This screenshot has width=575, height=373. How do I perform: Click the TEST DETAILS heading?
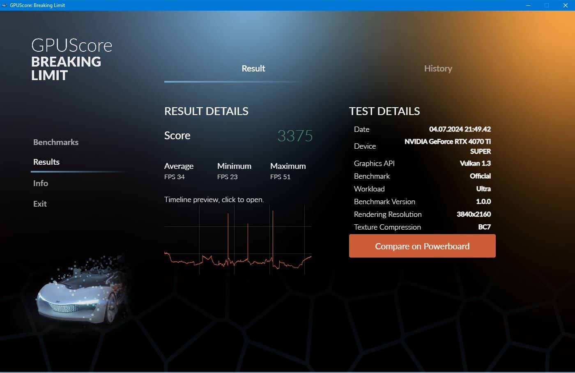click(x=384, y=111)
